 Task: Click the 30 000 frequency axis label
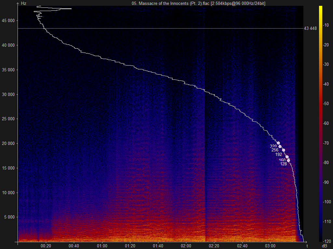[8, 94]
